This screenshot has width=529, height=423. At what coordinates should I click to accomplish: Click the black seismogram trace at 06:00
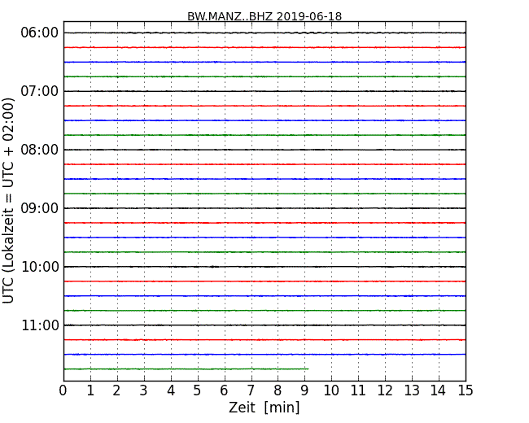point(264,33)
